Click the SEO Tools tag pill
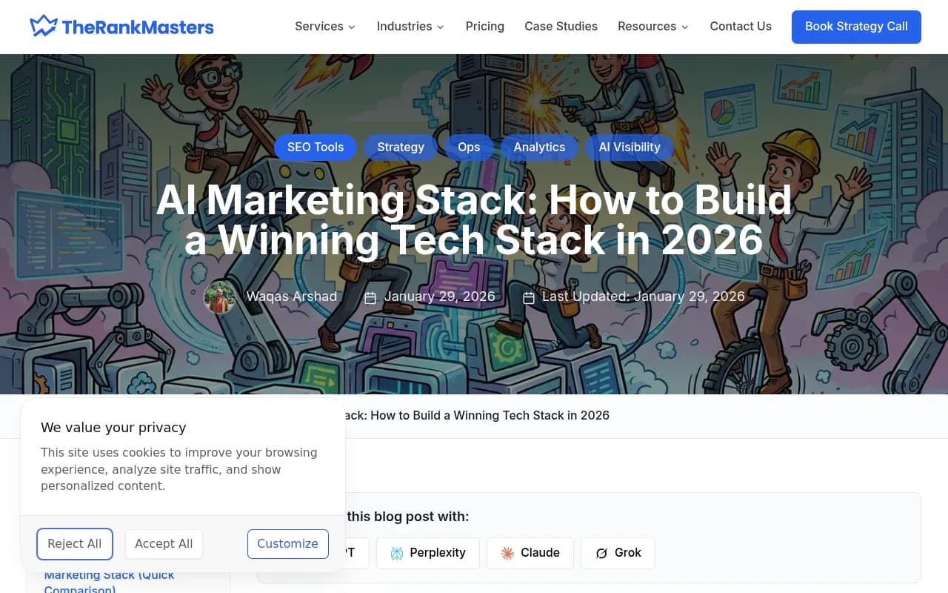948x593 pixels. point(316,147)
